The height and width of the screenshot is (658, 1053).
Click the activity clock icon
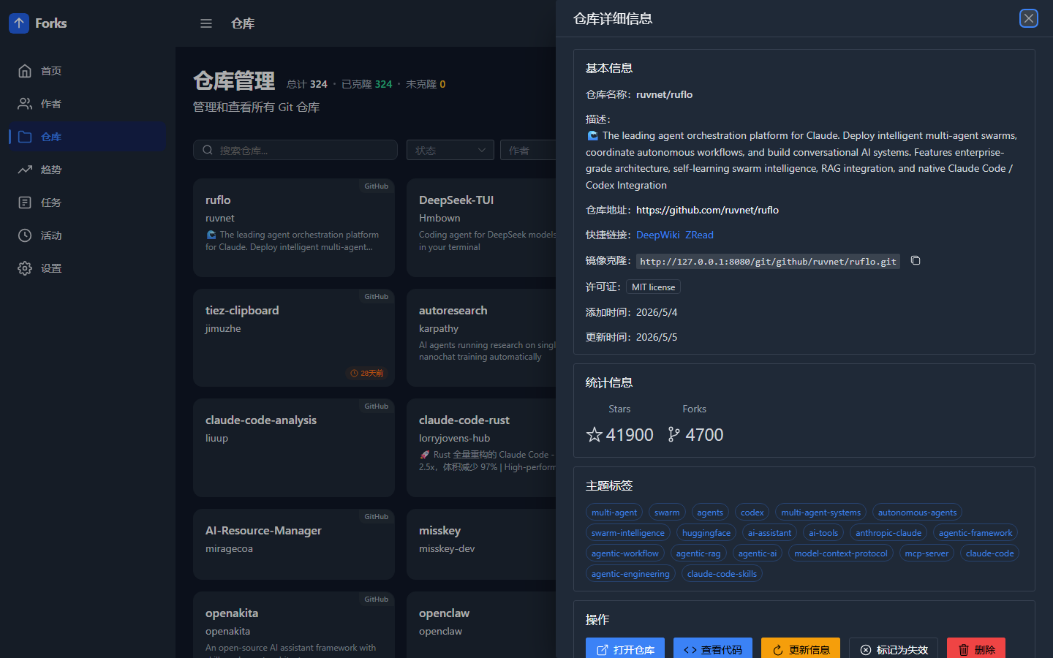coord(25,235)
